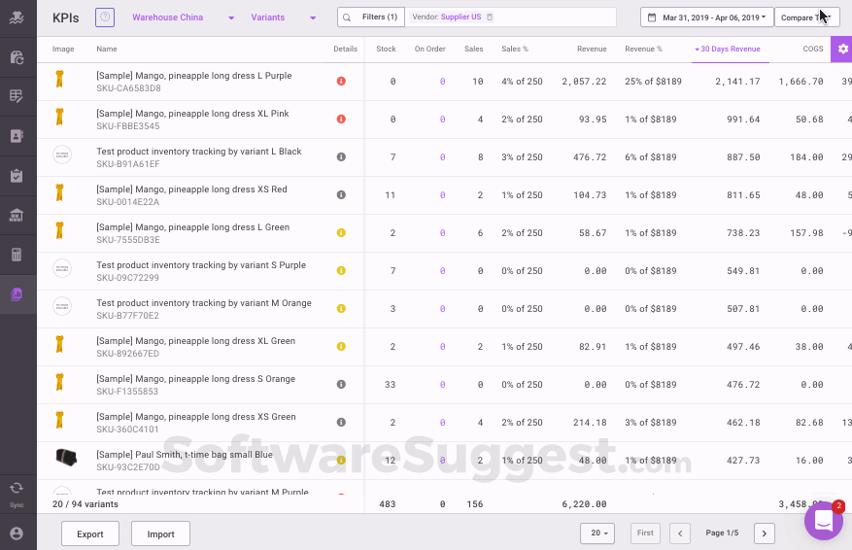The height and width of the screenshot is (550, 852).
Task: Sort by the 30 Days Revenue column
Action: 731,49
